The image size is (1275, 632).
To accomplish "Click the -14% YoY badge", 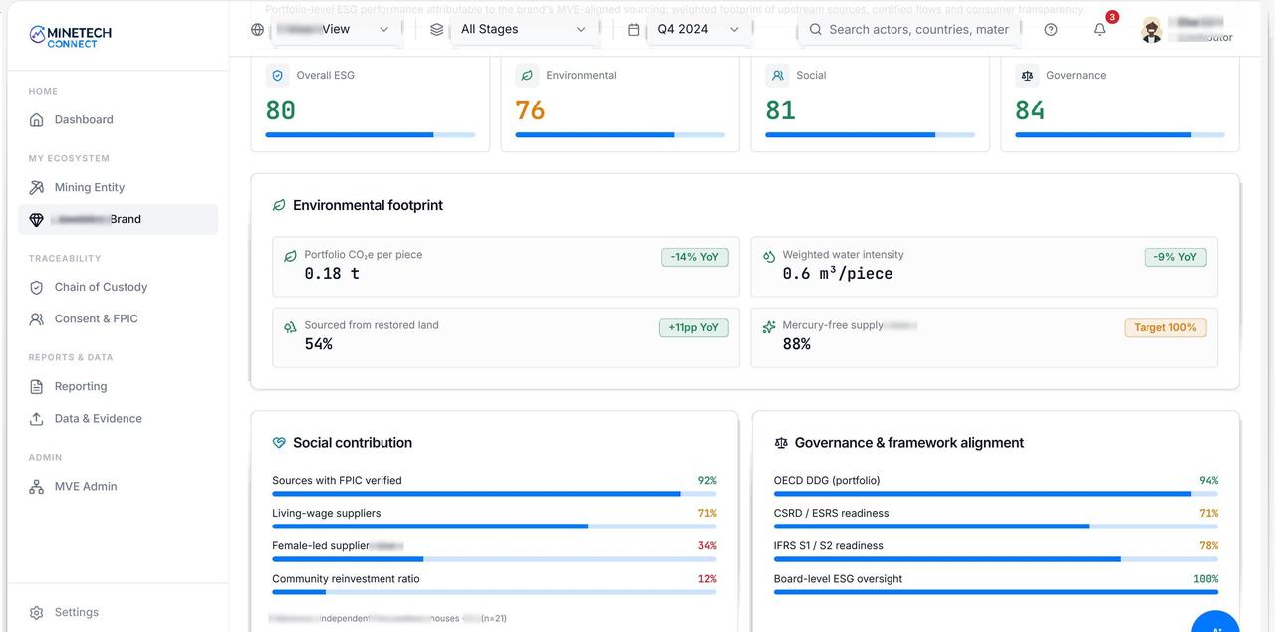I will click(x=695, y=257).
